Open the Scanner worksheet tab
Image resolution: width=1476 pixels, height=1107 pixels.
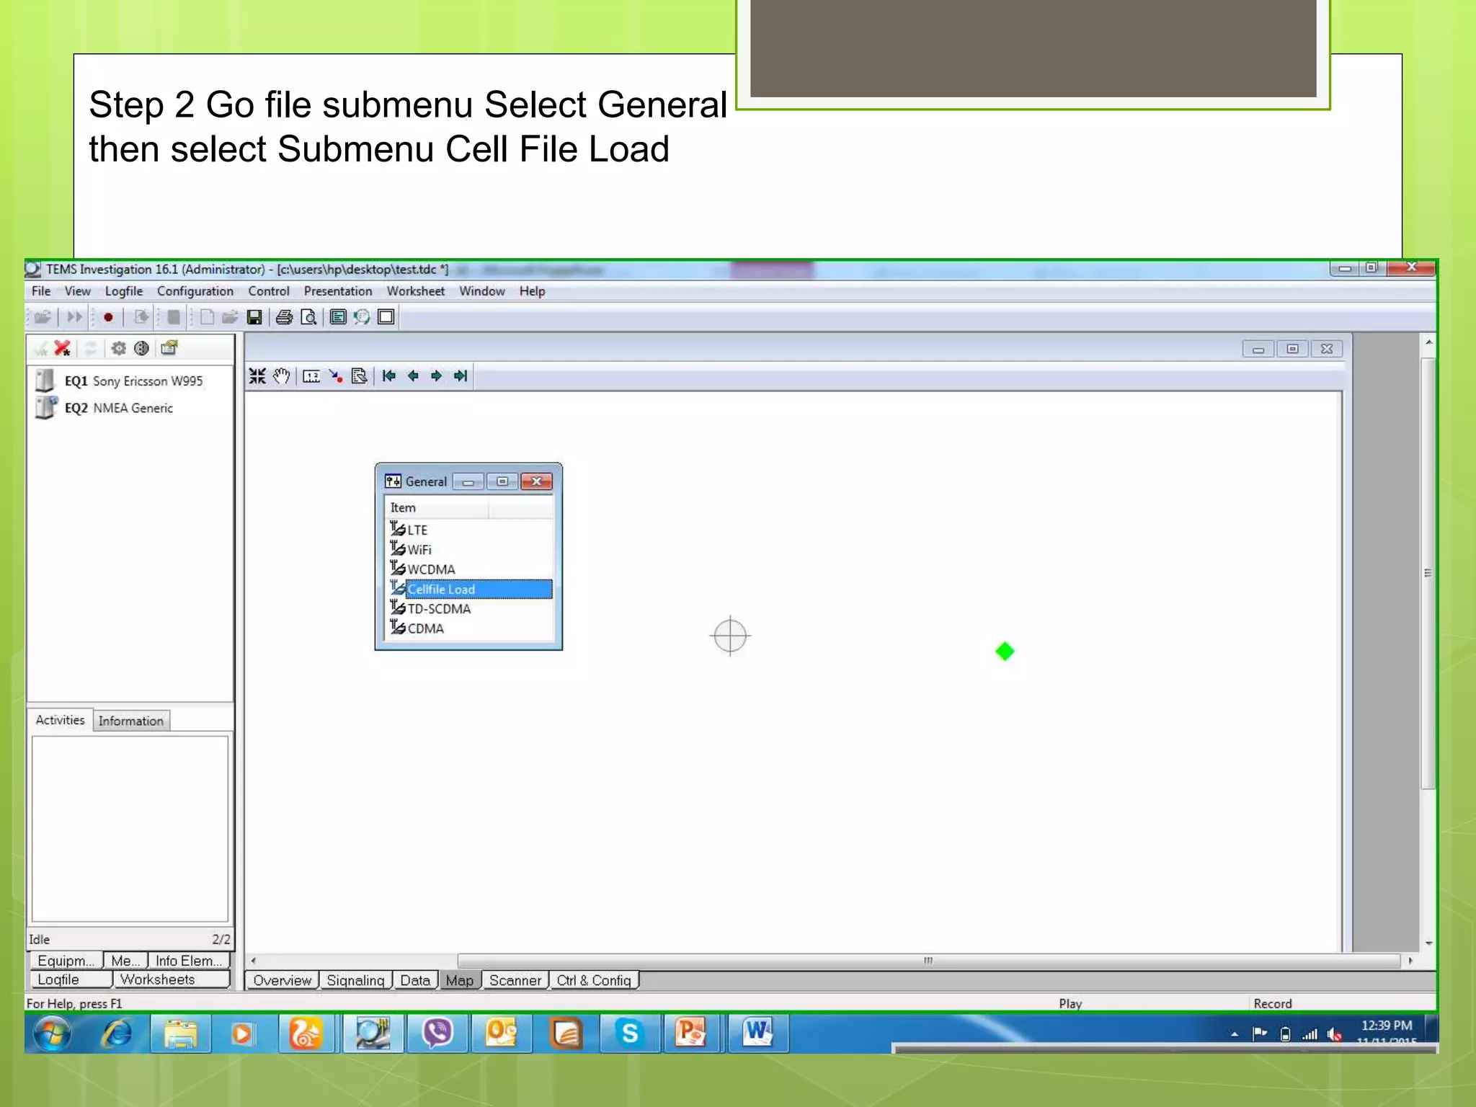coord(515,980)
